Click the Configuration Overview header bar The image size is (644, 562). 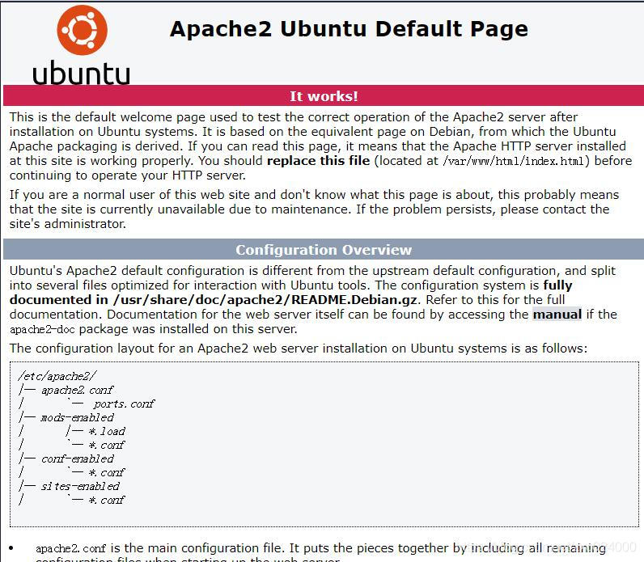pyautogui.click(x=324, y=250)
